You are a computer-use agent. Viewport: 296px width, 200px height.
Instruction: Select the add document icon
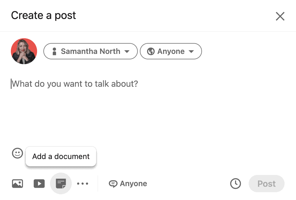(61, 184)
